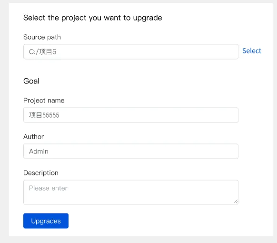Click the 'Please enter' placeholder text
Screen dimensions: 277x243
coord(48,188)
